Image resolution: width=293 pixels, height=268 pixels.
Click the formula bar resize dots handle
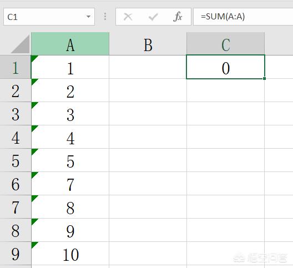pos(105,17)
